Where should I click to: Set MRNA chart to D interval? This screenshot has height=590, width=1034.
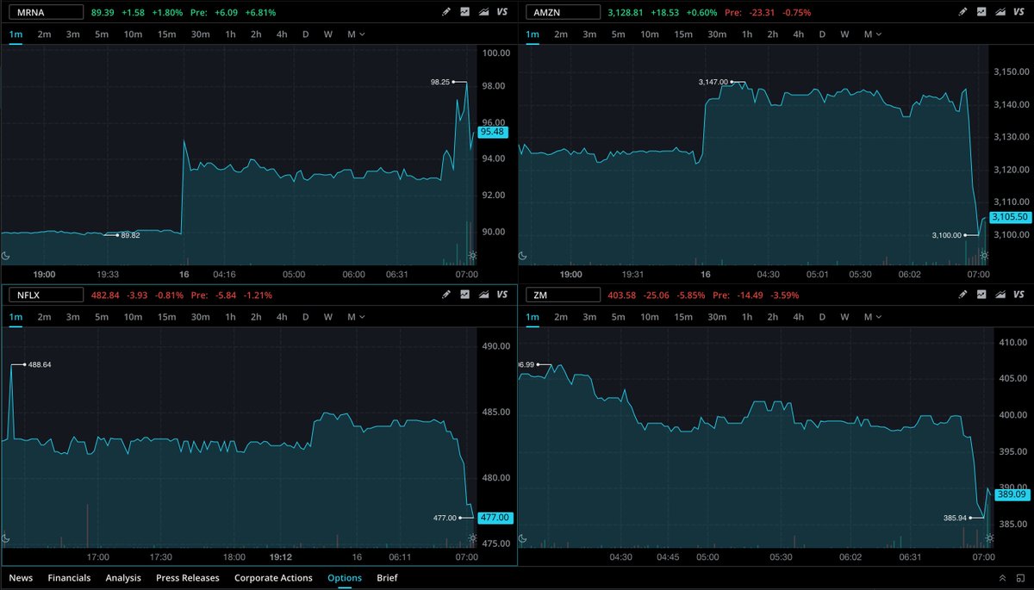pyautogui.click(x=305, y=34)
